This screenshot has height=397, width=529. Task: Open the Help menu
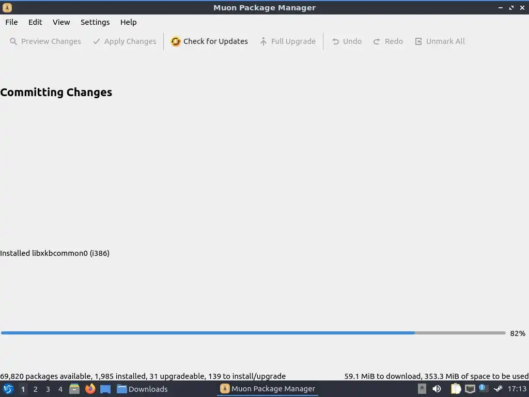[128, 22]
